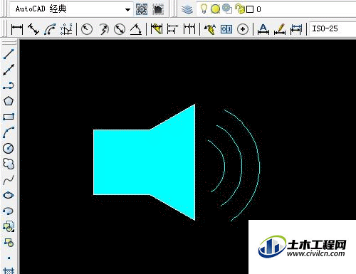Select the Point draw tool
Viewport: 356px width, 274px height.
tap(9, 258)
